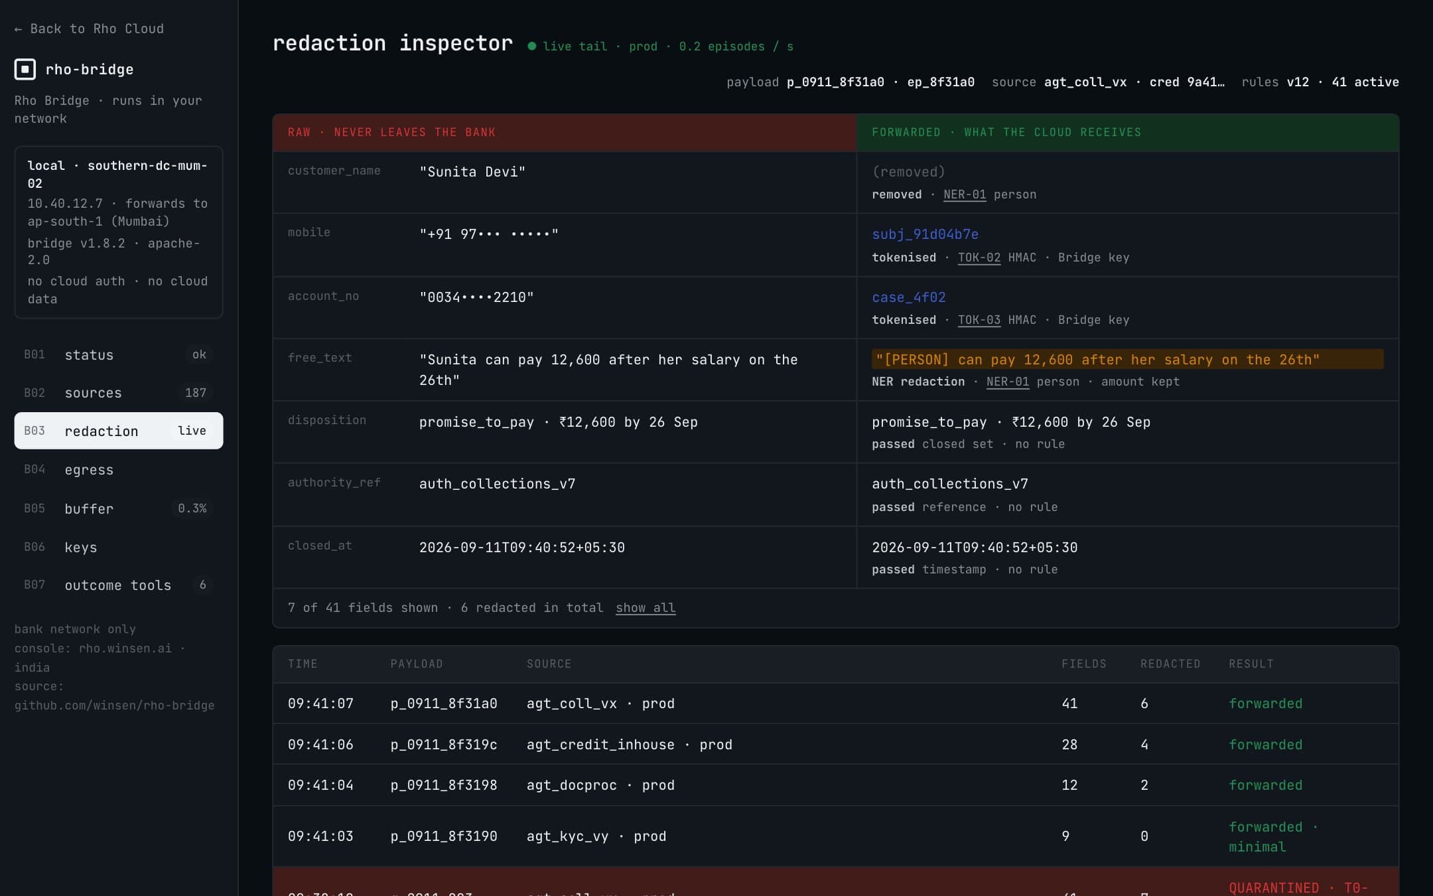
Task: Click the cred 9a41… value in the header
Action: (1186, 82)
